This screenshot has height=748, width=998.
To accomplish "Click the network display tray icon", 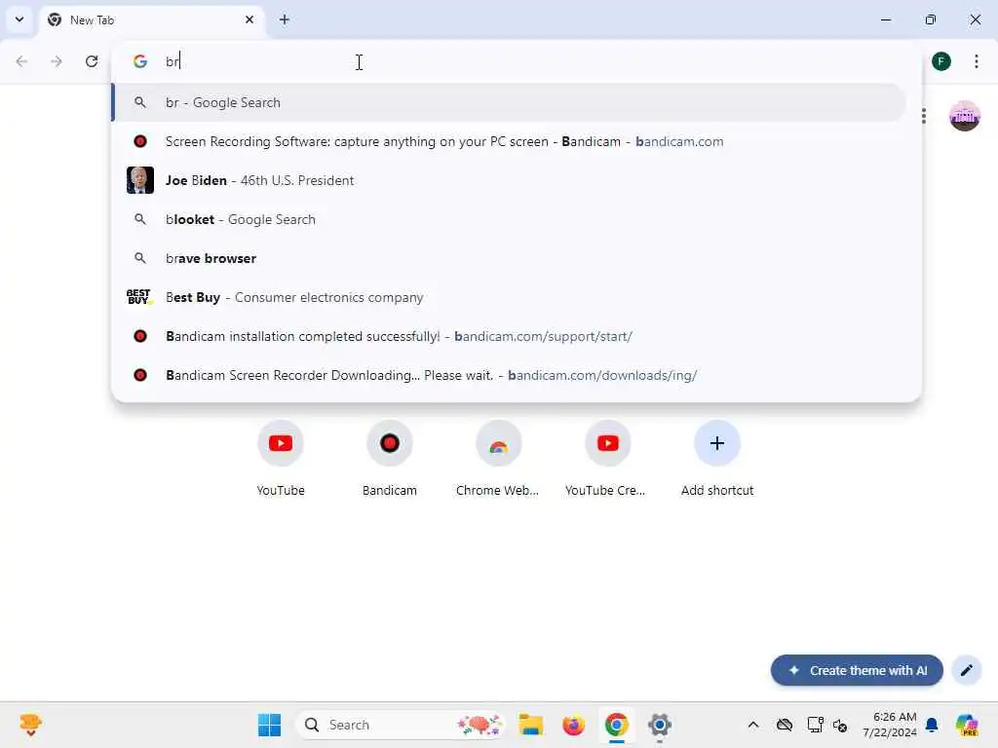I will click(815, 725).
